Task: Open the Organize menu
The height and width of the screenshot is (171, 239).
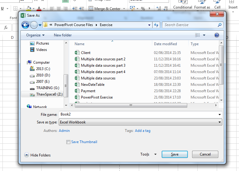Action: tap(35, 35)
